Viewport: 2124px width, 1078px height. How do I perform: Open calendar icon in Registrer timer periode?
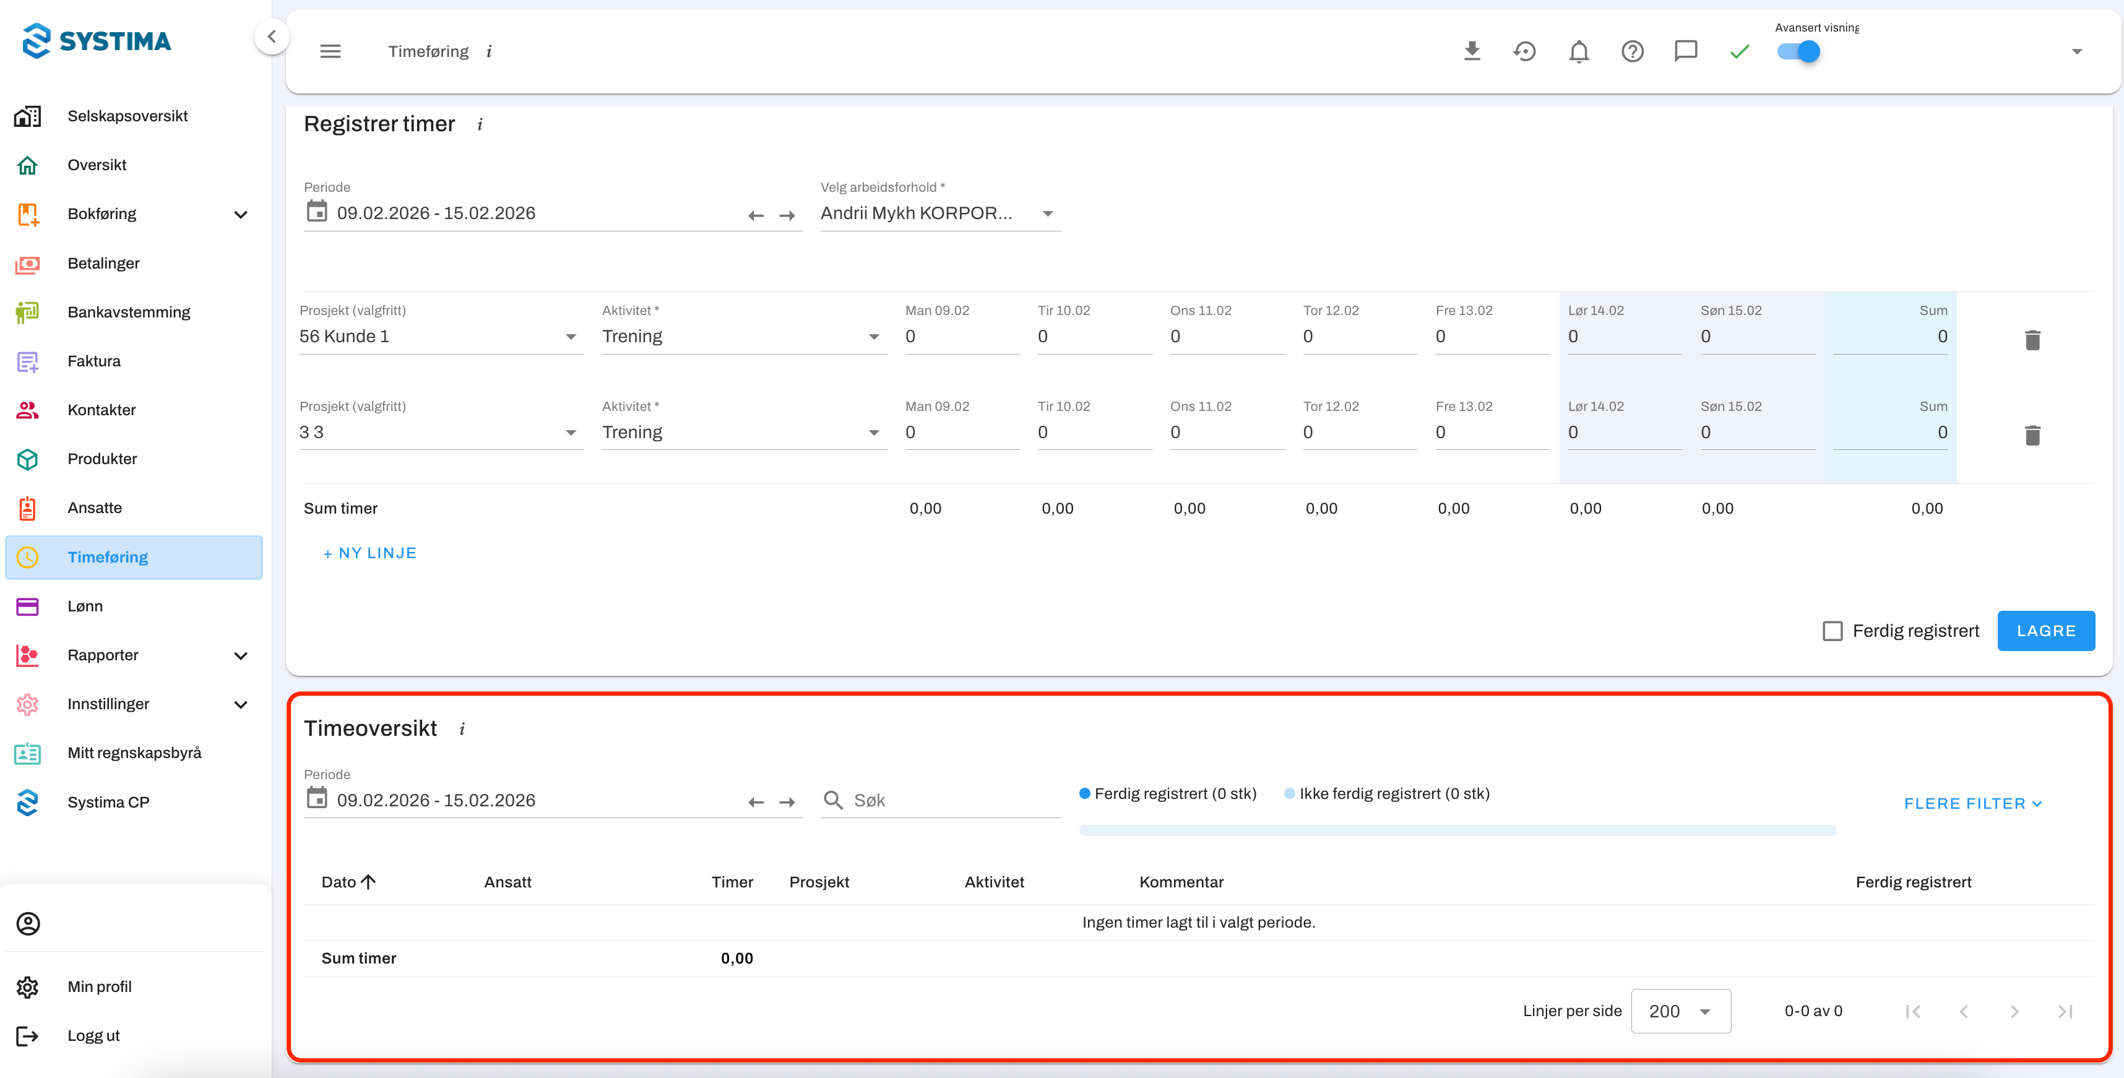tap(317, 212)
